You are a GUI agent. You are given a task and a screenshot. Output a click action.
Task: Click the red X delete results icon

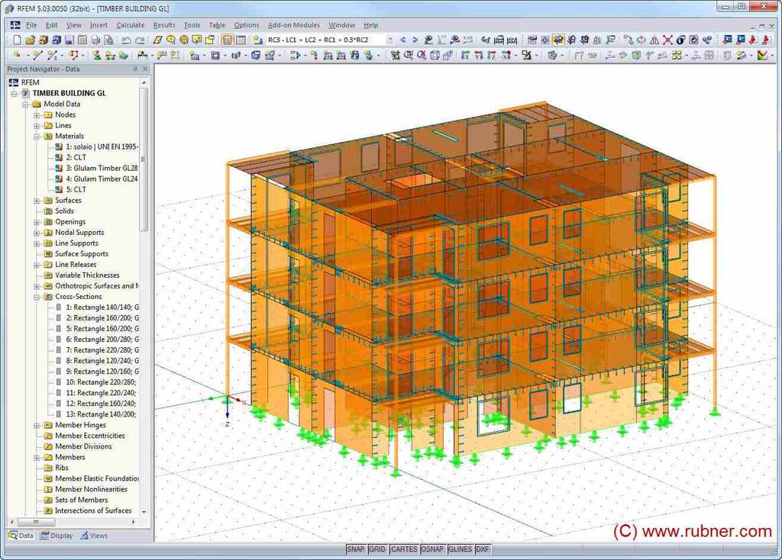(x=667, y=40)
